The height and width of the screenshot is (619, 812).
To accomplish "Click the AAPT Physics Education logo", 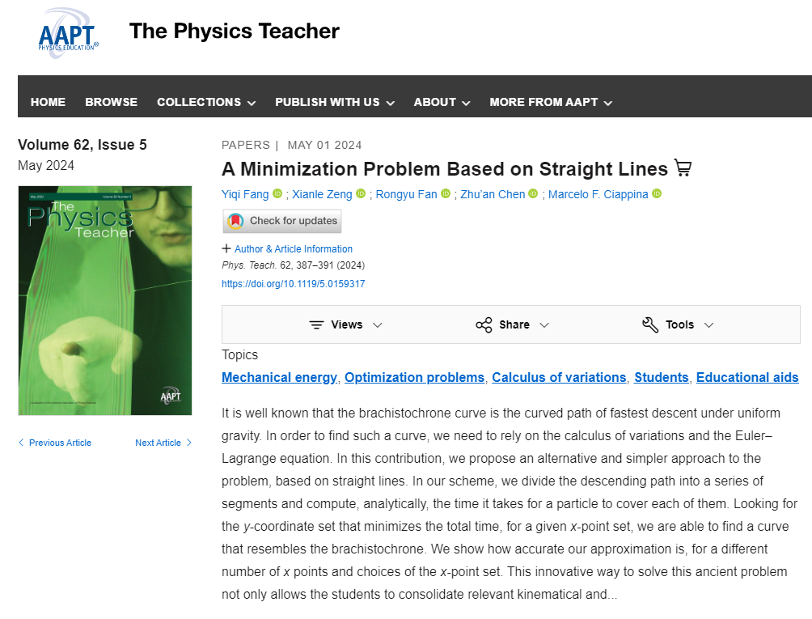I will (x=69, y=32).
